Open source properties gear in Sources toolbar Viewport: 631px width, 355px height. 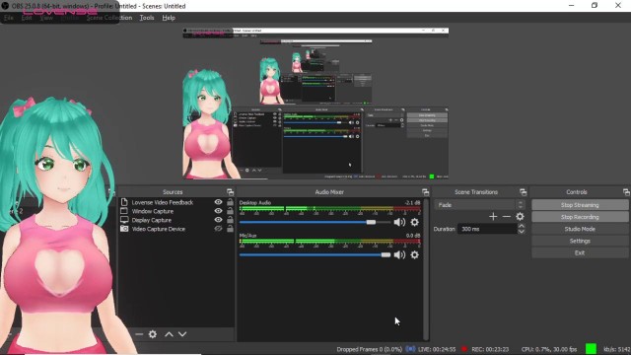153,334
